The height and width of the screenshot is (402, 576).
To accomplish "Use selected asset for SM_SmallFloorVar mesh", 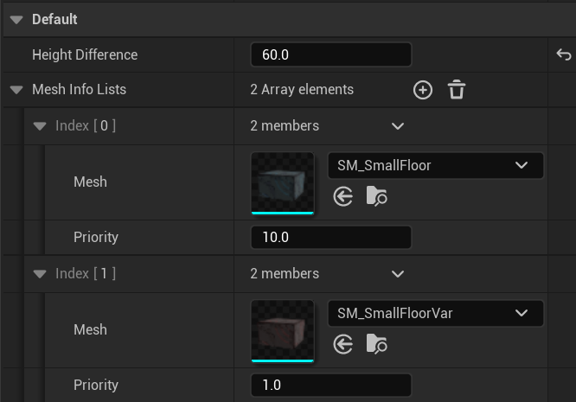I will (343, 344).
